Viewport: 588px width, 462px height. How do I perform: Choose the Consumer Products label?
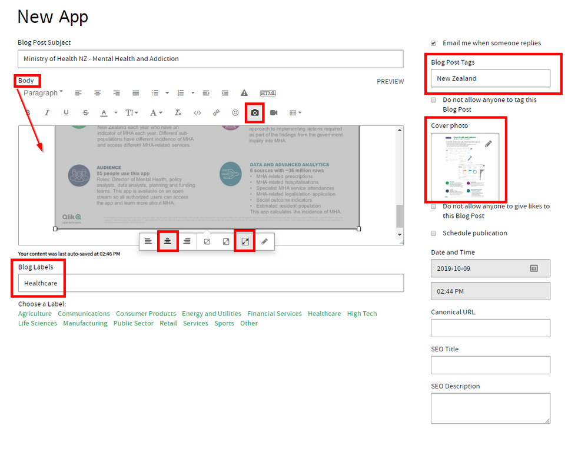tap(146, 314)
